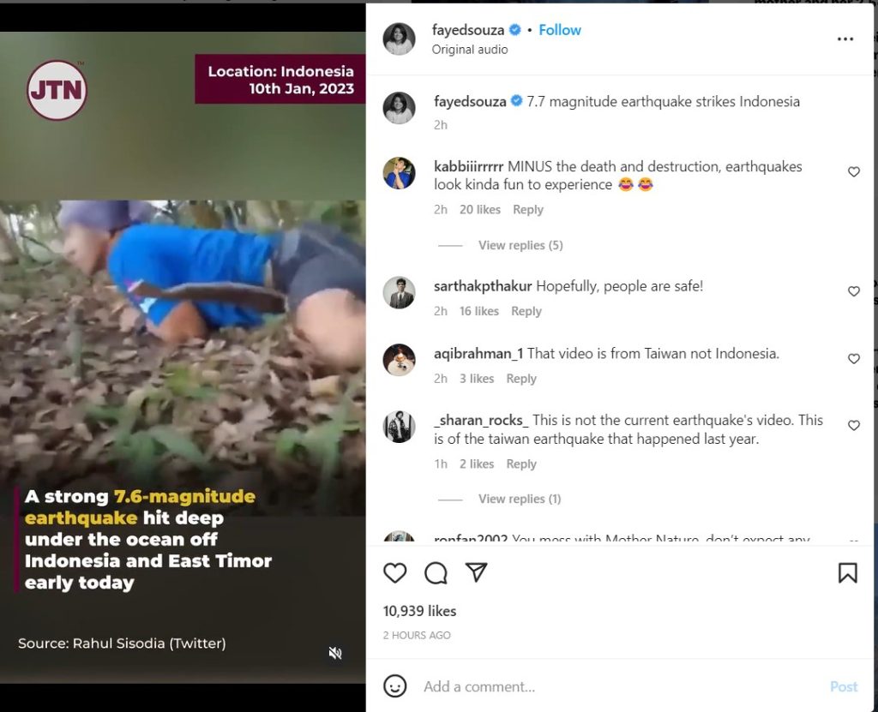Click fayedsouza's verified badge
The height and width of the screenshot is (712, 878).
click(514, 29)
